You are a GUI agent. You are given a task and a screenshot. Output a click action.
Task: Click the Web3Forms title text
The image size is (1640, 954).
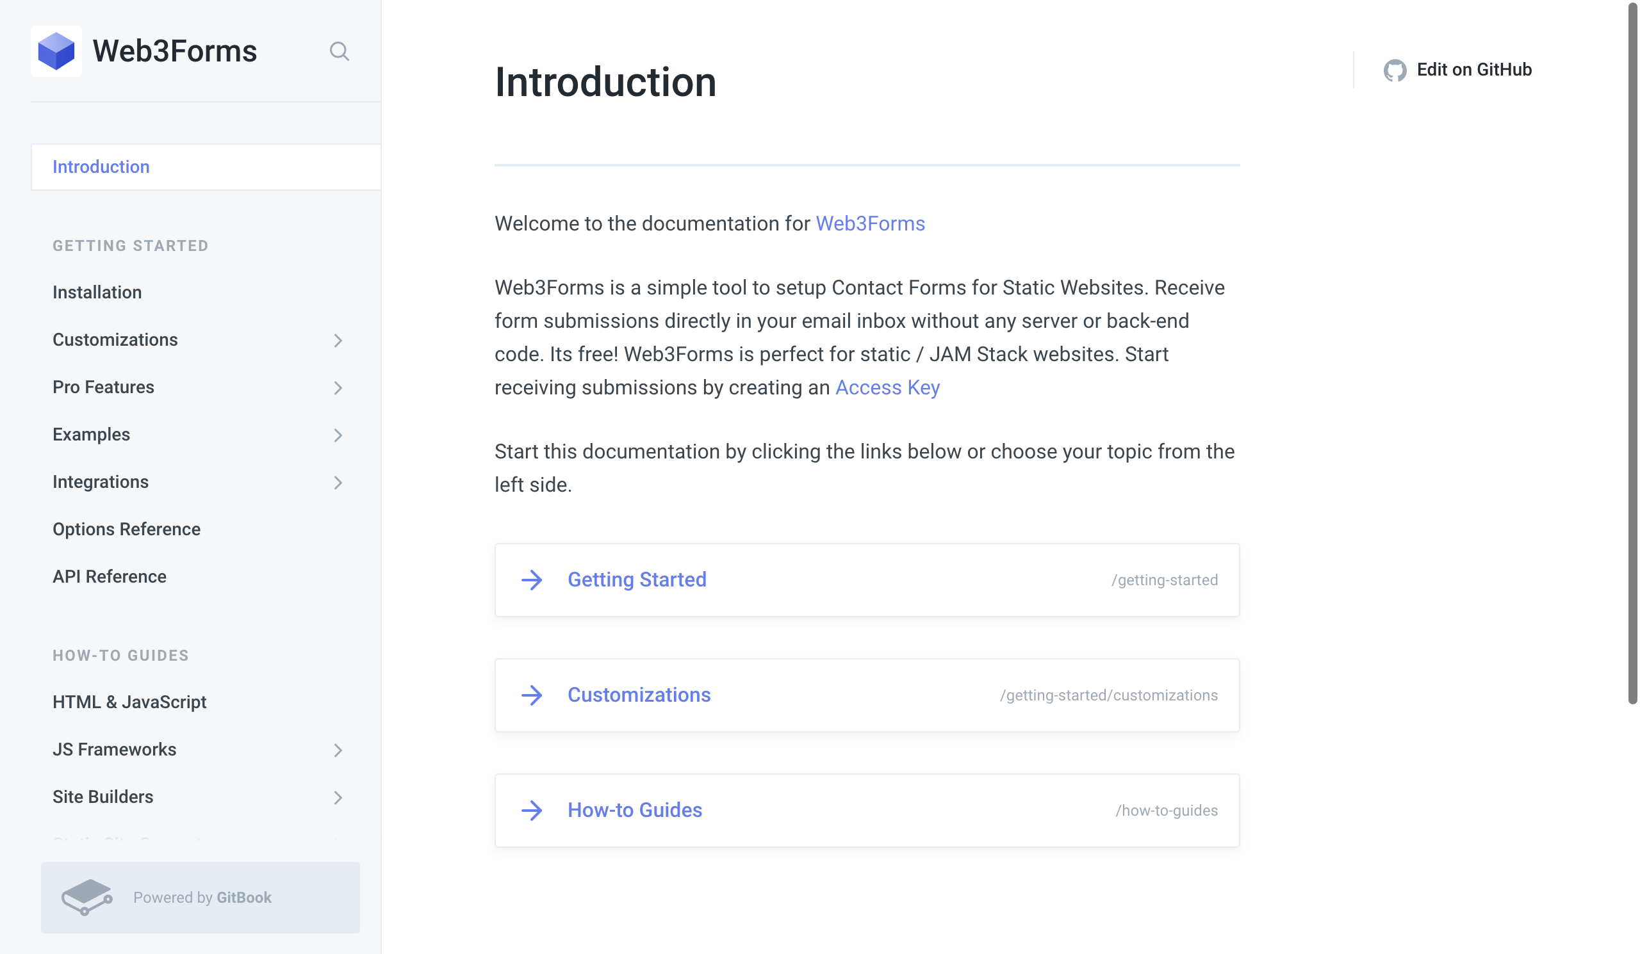click(x=174, y=51)
